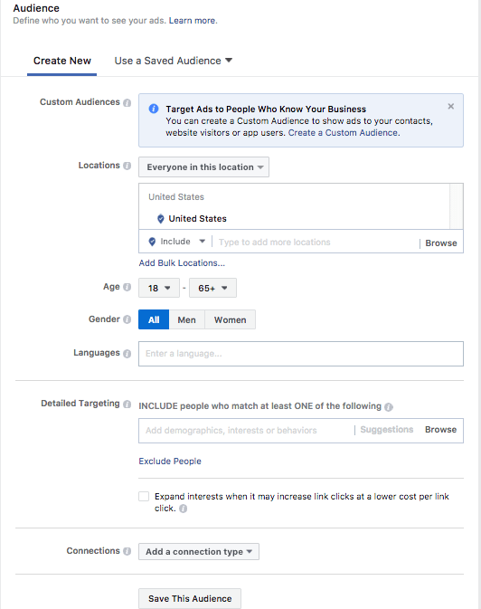
Task: Check the Expand interests checkbox
Action: point(144,497)
